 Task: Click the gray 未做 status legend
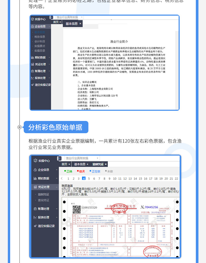pyautogui.click(x=109, y=171)
